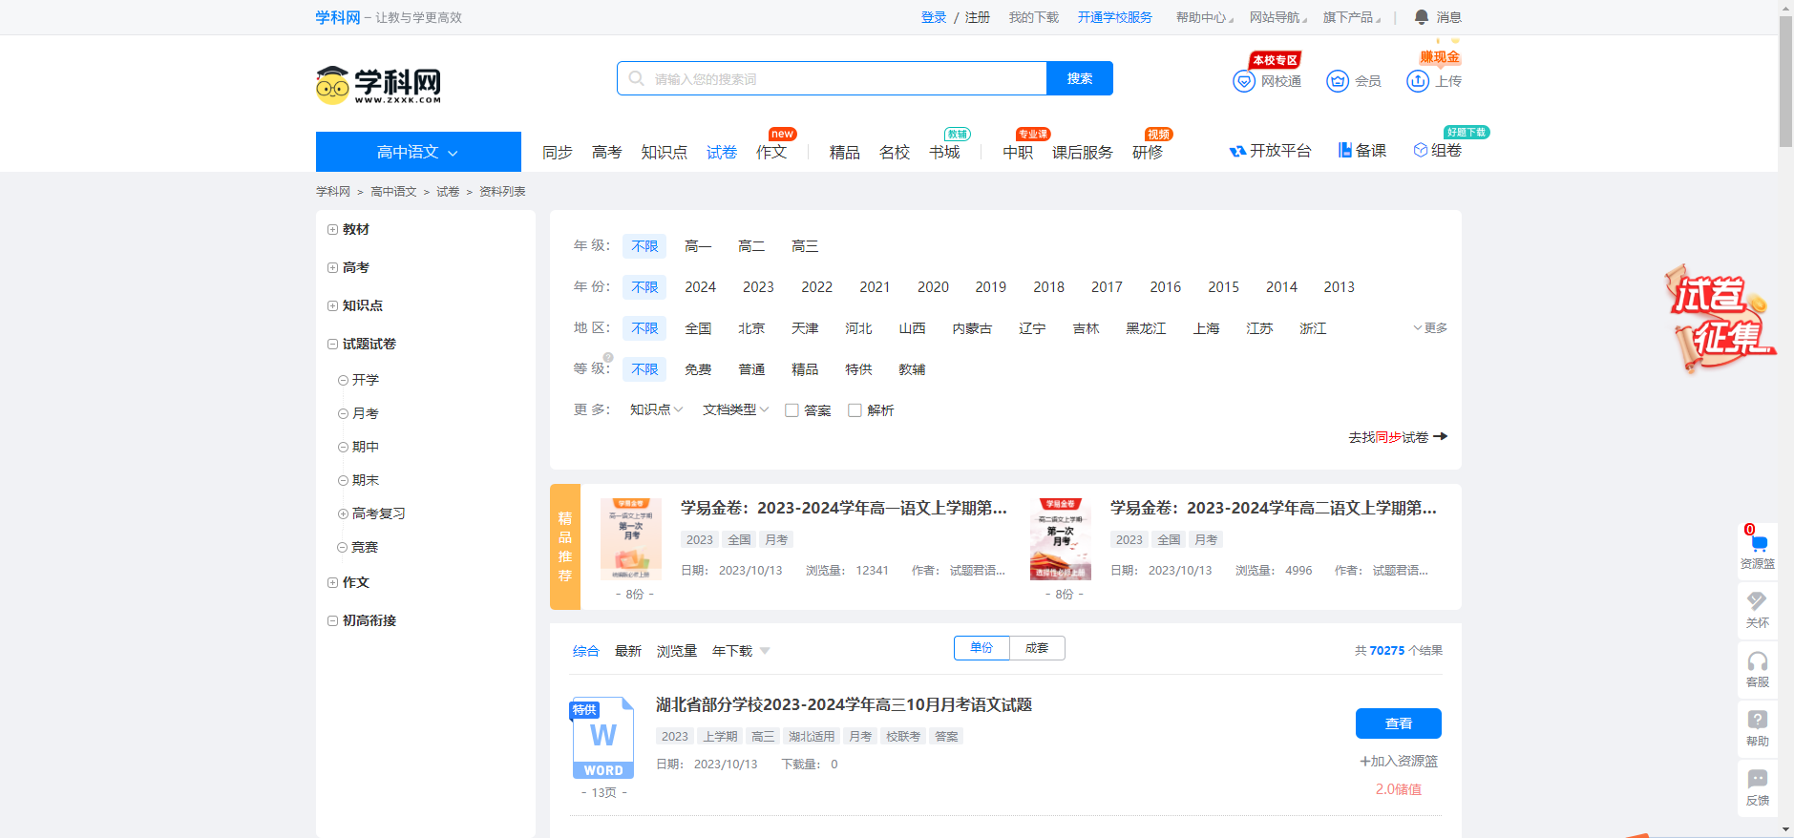Open 湖北省部分学校 10月月考 title
The image size is (1794, 838).
(x=844, y=705)
